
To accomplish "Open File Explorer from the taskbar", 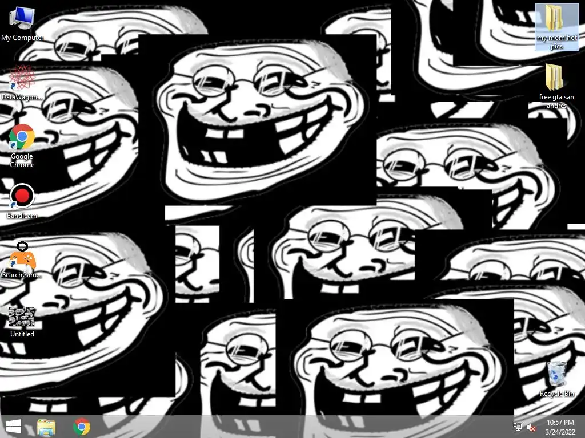I will click(x=46, y=427).
